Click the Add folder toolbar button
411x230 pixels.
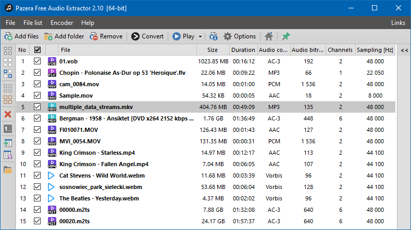point(64,36)
